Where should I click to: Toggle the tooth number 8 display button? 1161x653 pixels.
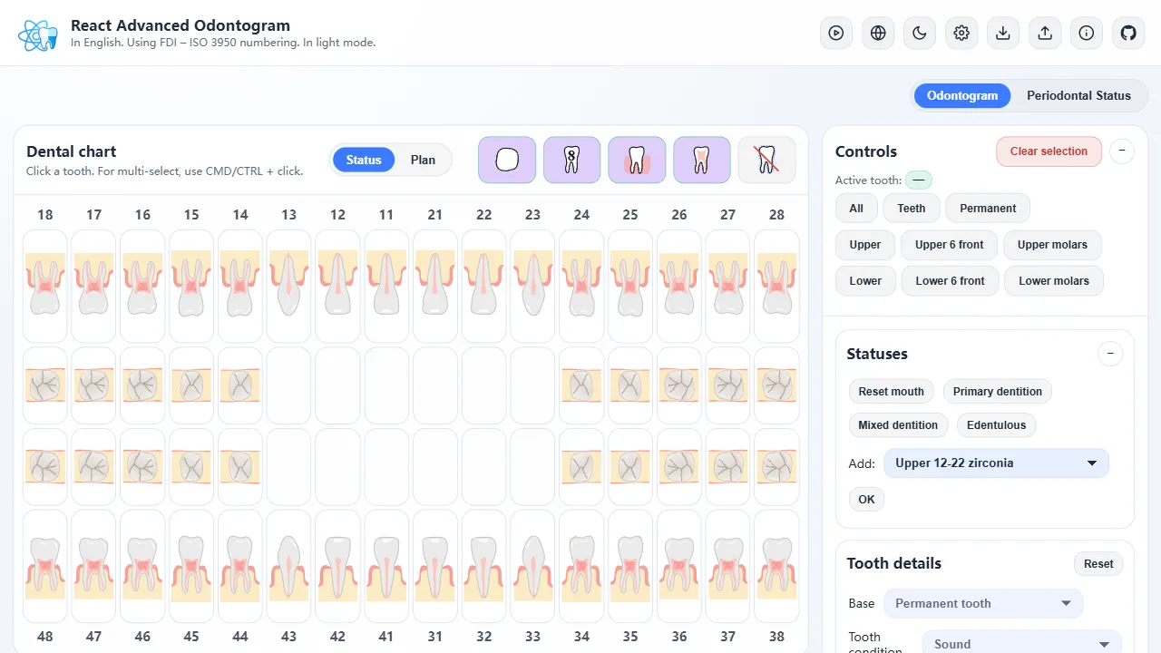pos(572,160)
